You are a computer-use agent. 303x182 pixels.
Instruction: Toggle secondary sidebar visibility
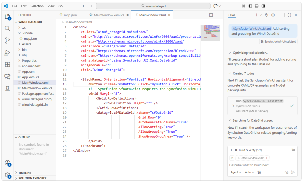(x=263, y=6)
